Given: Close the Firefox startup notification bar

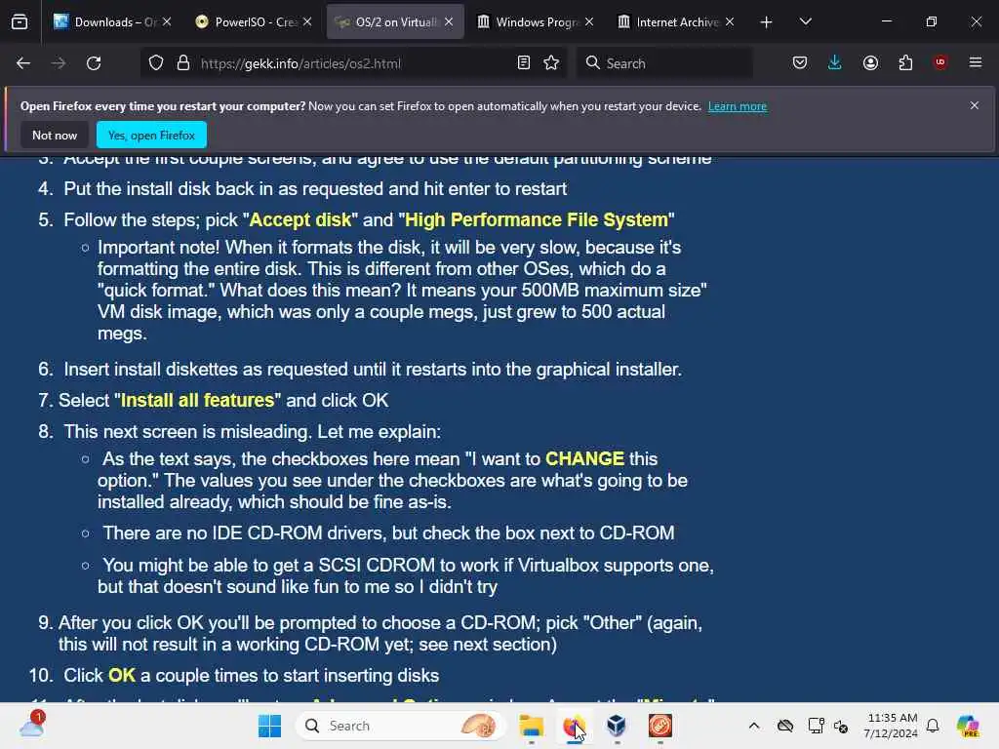Looking at the screenshot, I should [975, 105].
